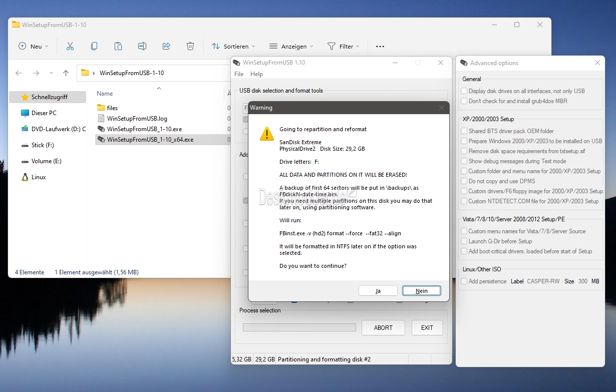Image resolution: width=616 pixels, height=392 pixels.
Task: Check 'Don't check for and install grub4dos MBR'
Action: point(464,101)
